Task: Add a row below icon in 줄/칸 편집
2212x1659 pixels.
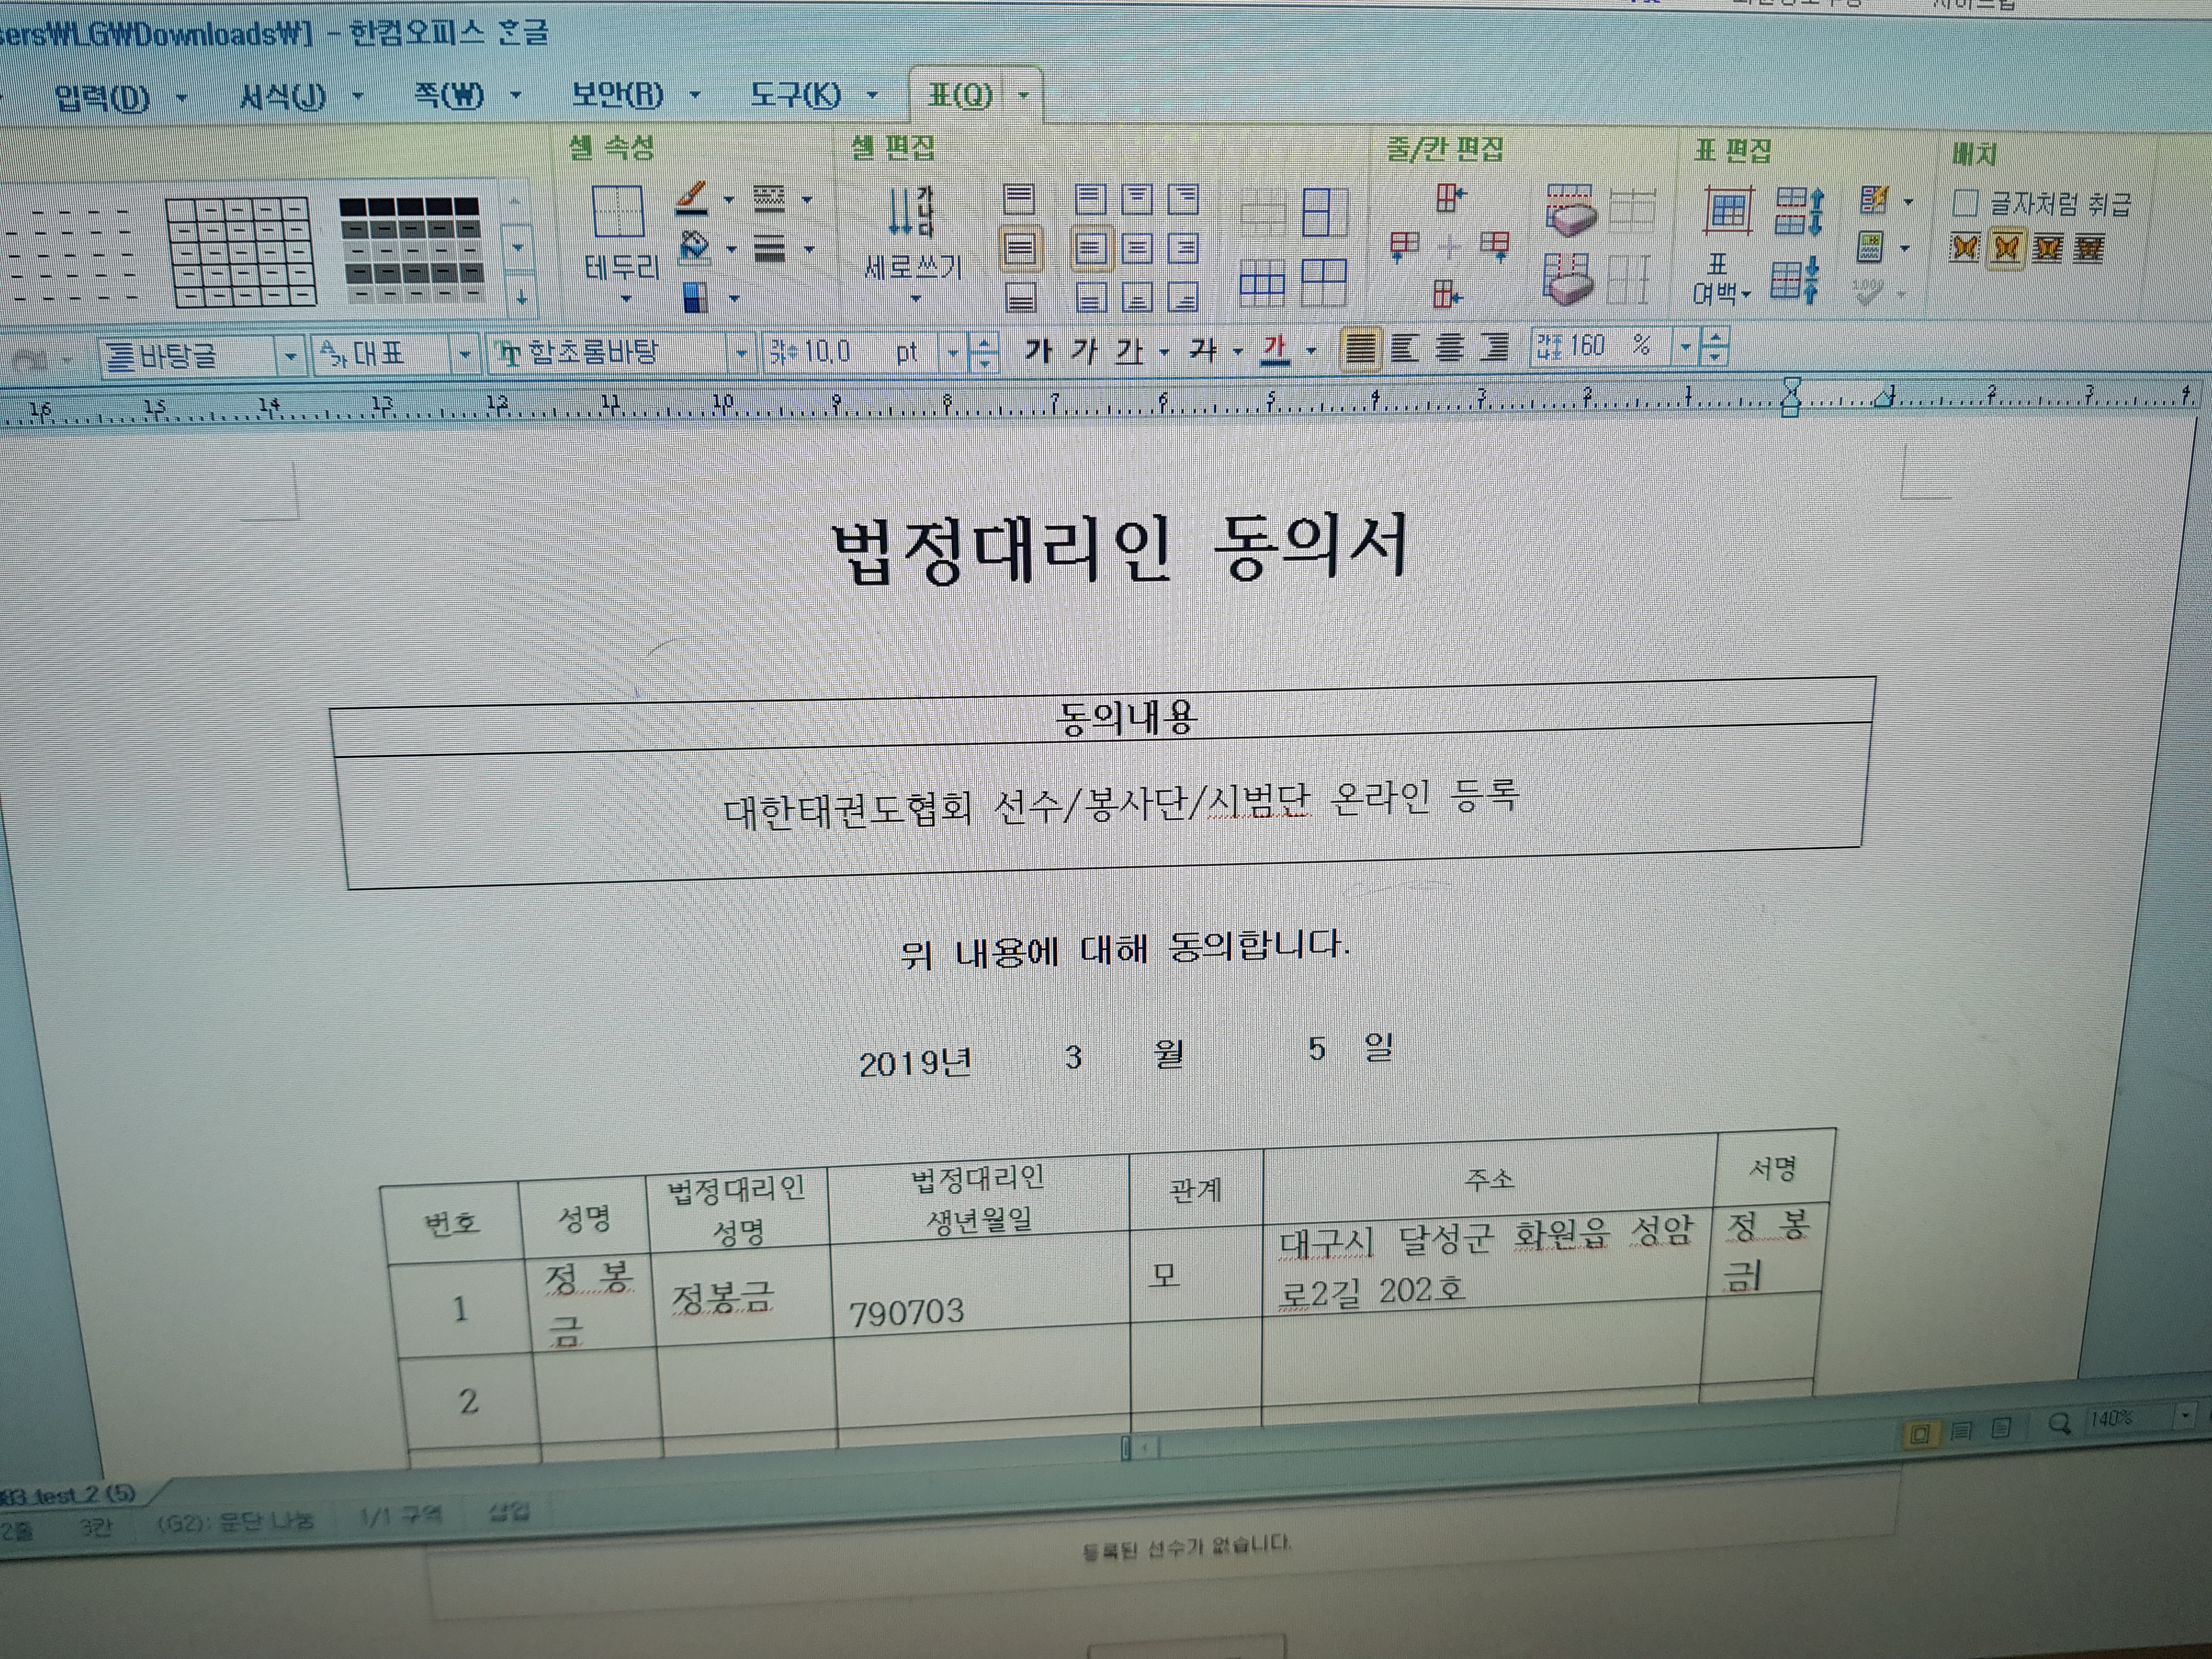Action: tap(1447, 293)
